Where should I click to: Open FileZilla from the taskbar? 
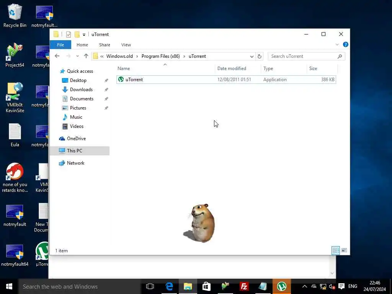[244, 286]
